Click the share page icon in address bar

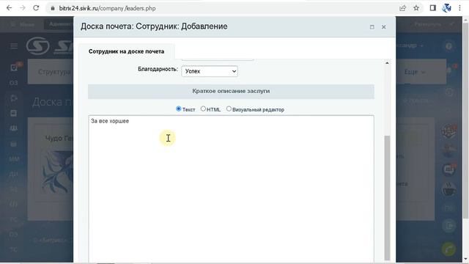(402, 8)
